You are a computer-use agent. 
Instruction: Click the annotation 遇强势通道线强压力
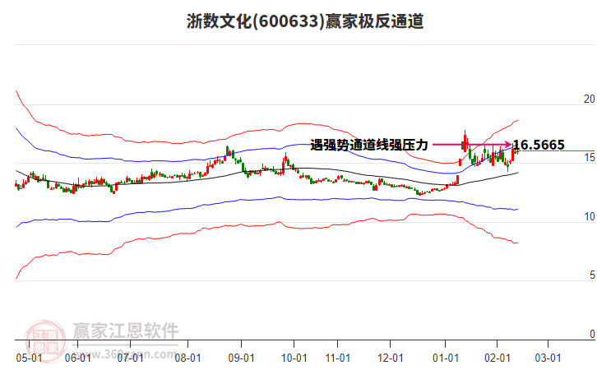pos(369,145)
